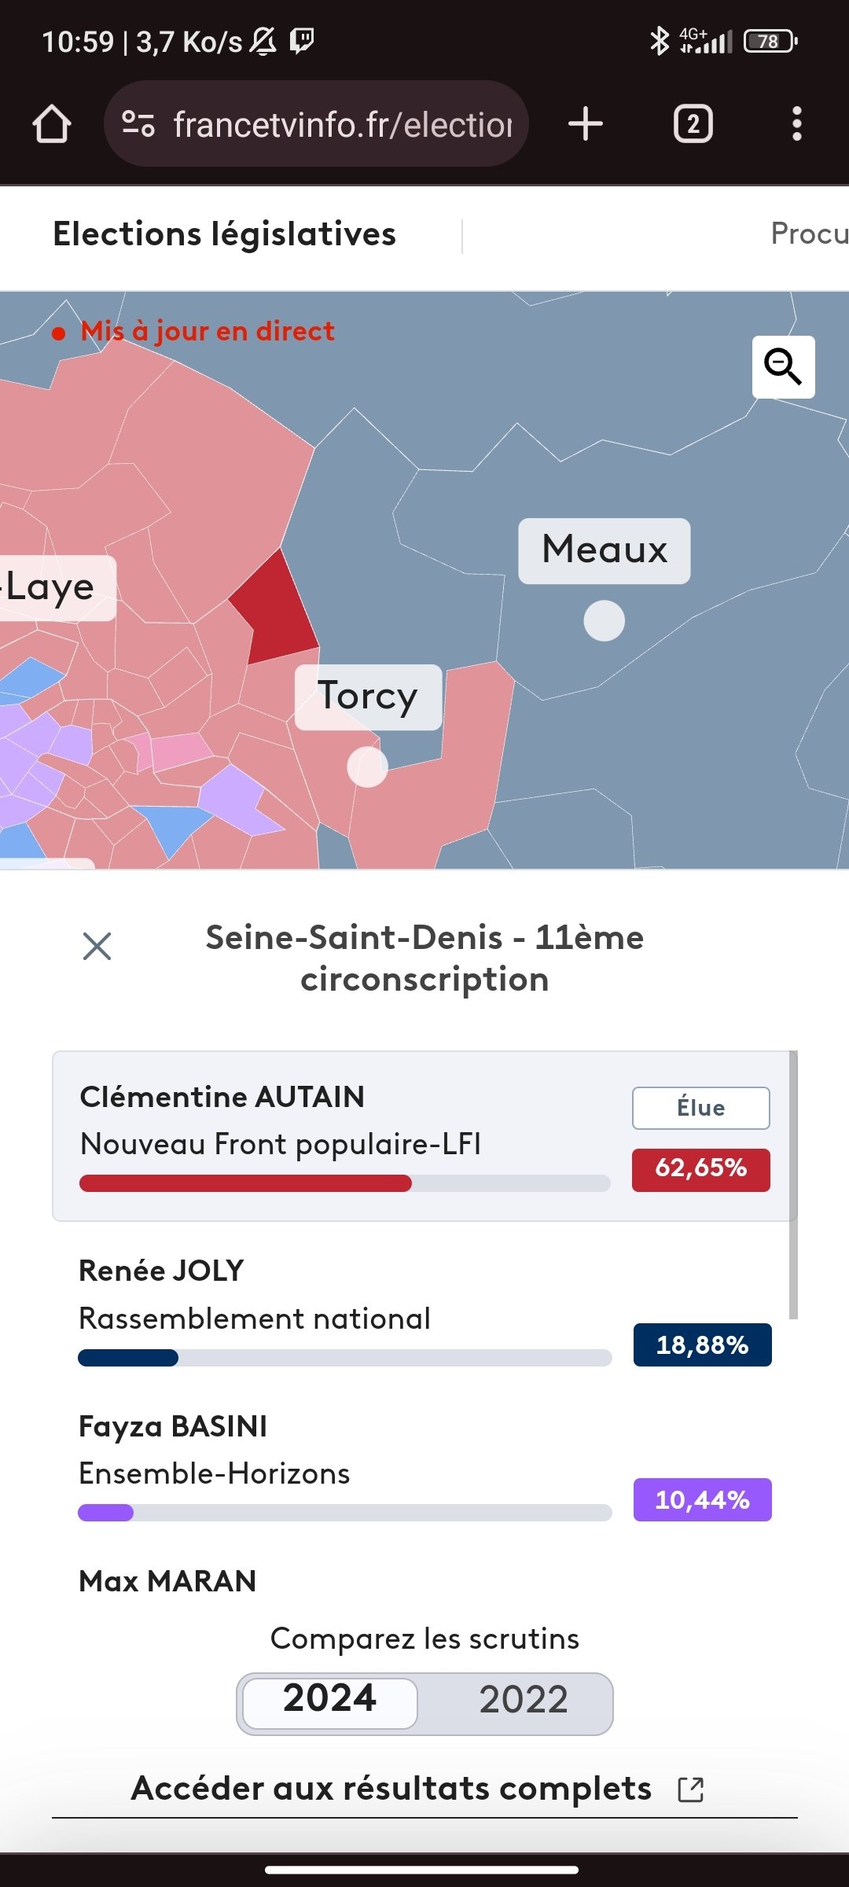Select the Meaux label on map

(x=605, y=550)
